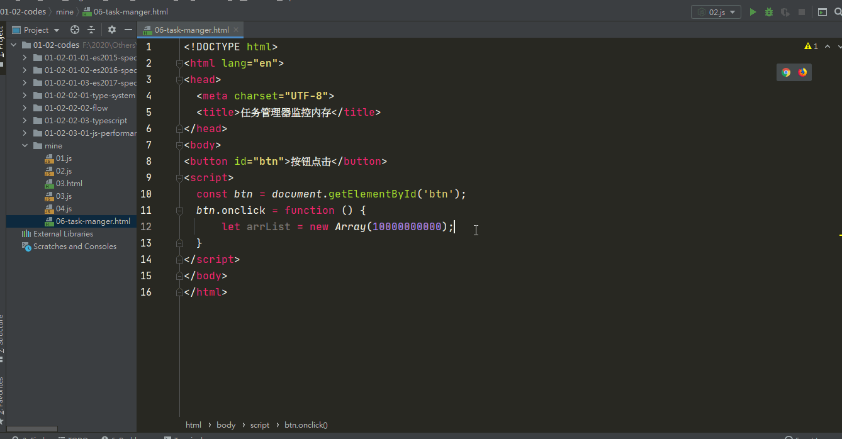Click mine in navigation breadcrumb

[x=65, y=11]
